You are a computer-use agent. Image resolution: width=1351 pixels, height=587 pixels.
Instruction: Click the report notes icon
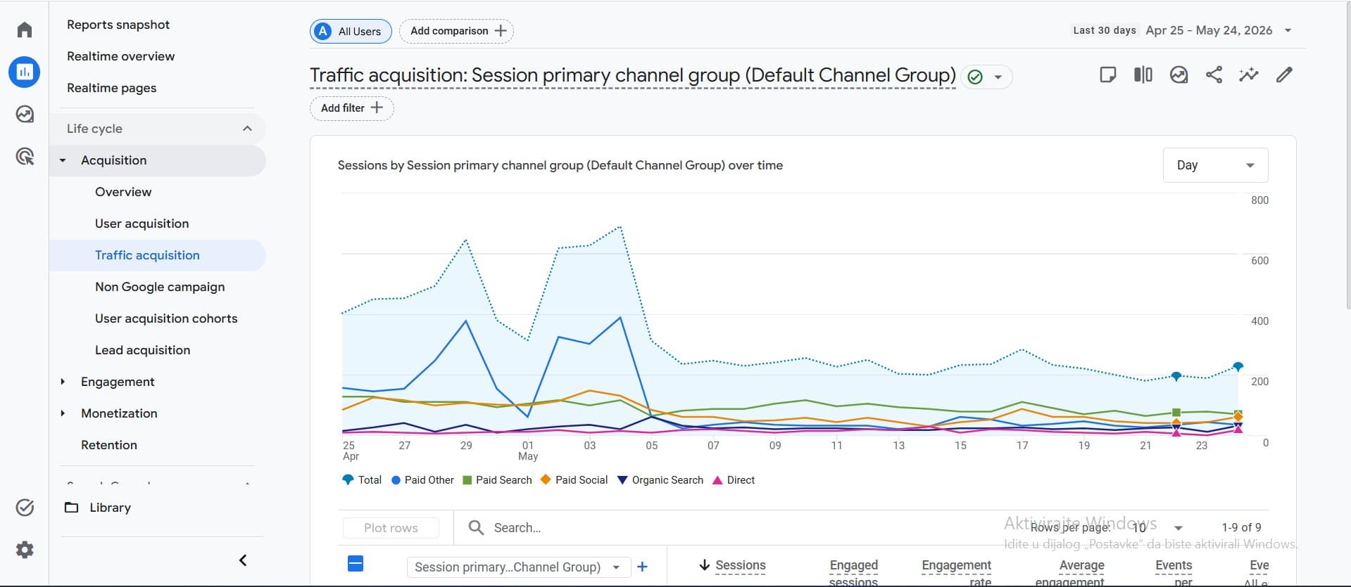[x=1107, y=75]
